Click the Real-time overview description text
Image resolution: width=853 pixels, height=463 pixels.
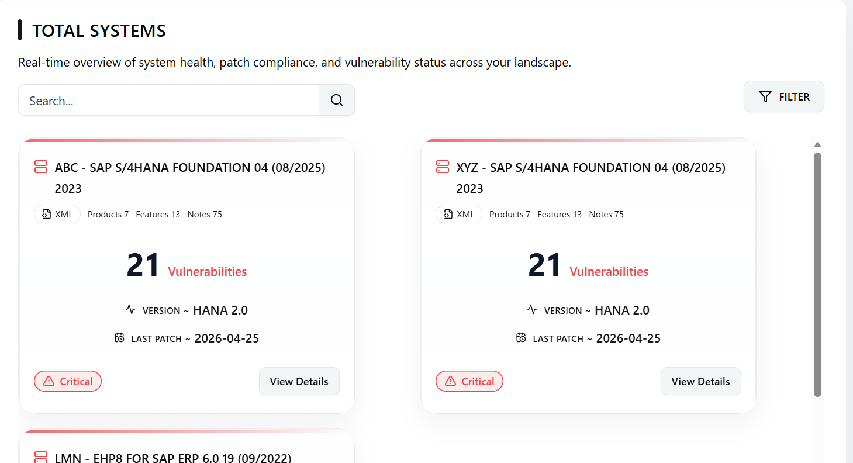pyautogui.click(x=295, y=63)
